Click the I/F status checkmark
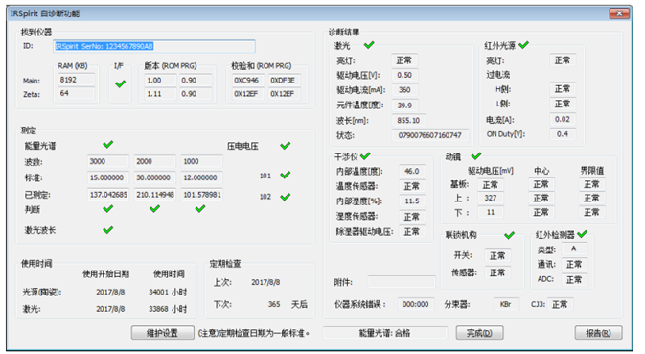This screenshot has width=645, height=354. point(120,84)
